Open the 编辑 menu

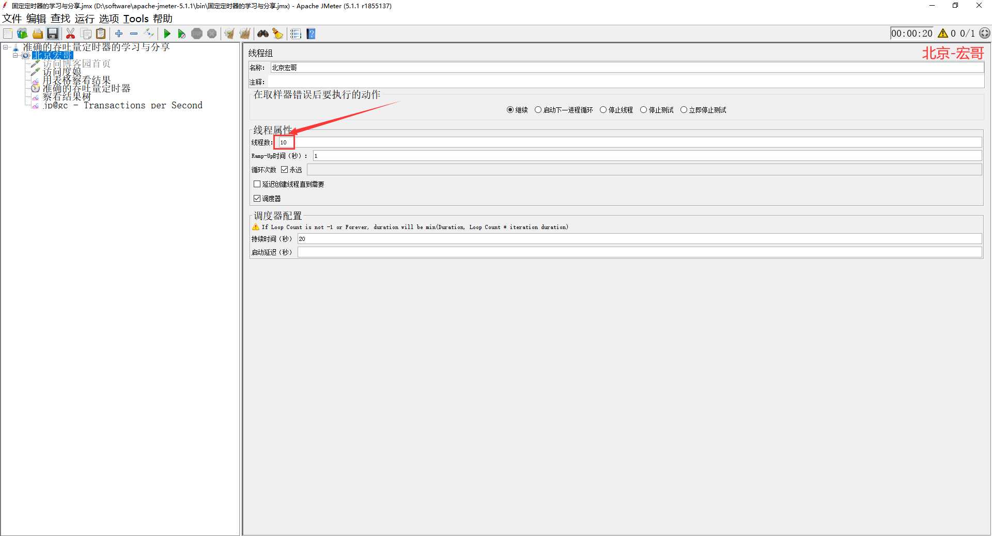tap(36, 19)
